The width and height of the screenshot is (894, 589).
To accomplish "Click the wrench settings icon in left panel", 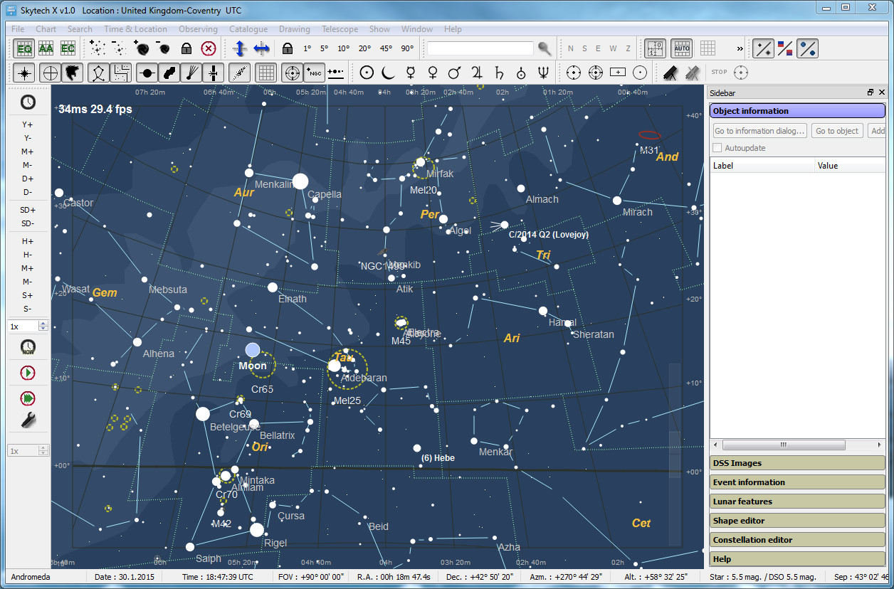I will pos(28,420).
